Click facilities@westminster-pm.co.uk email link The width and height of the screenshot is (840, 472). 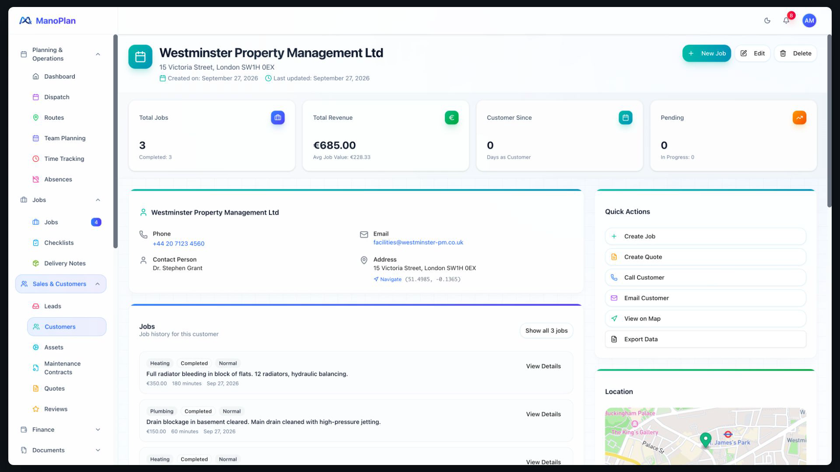[x=418, y=243]
